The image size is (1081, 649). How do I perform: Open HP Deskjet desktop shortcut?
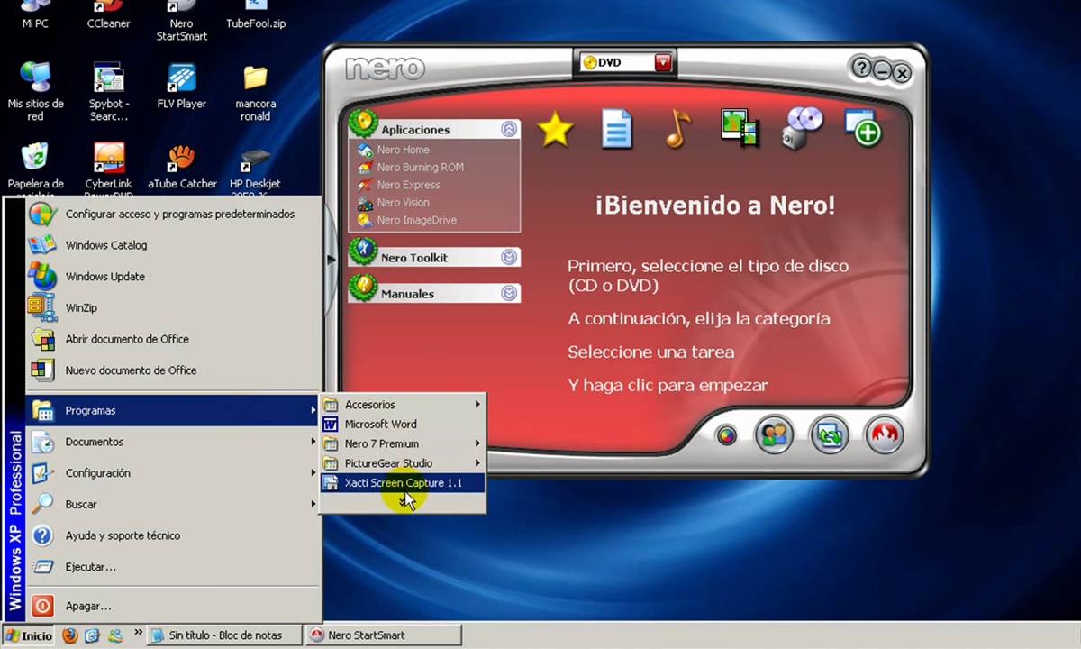tap(256, 171)
